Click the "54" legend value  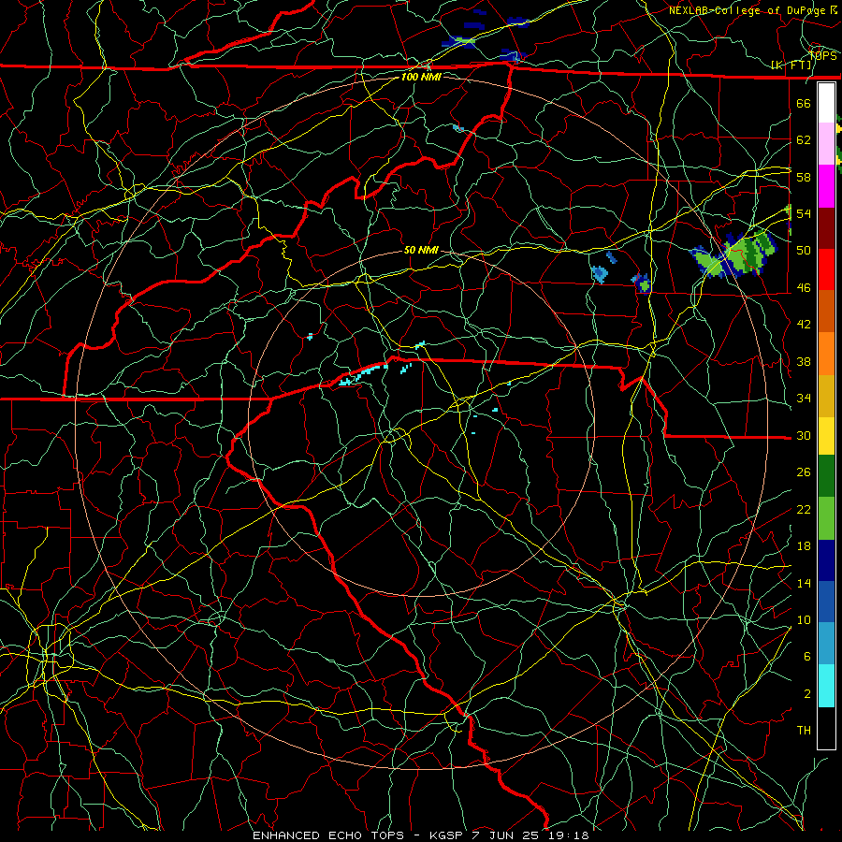[804, 213]
